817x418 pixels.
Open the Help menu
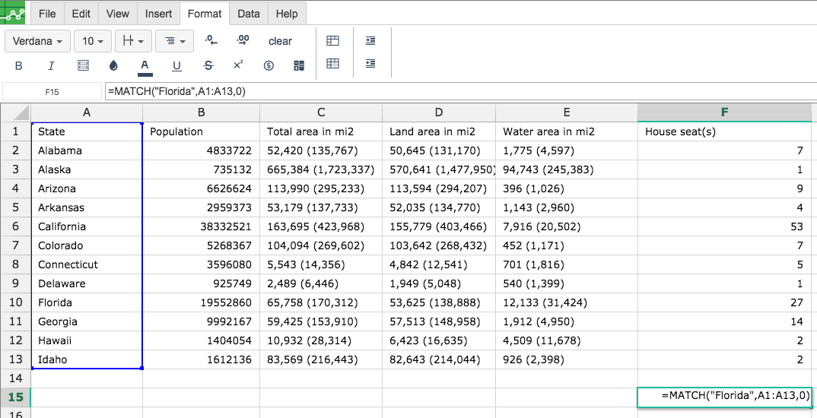coord(287,14)
